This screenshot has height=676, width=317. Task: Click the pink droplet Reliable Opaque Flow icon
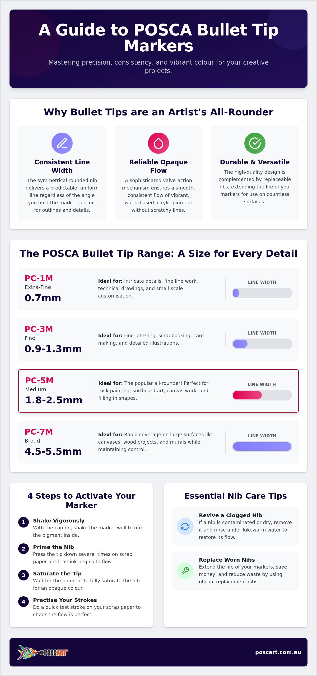click(x=158, y=143)
